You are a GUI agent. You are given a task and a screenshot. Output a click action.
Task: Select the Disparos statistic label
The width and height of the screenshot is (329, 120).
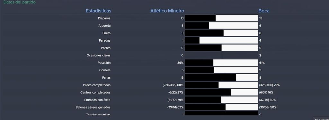(x=104, y=18)
